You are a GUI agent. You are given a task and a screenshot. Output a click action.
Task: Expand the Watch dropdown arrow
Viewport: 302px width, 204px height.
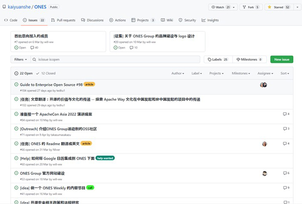point(234,8)
